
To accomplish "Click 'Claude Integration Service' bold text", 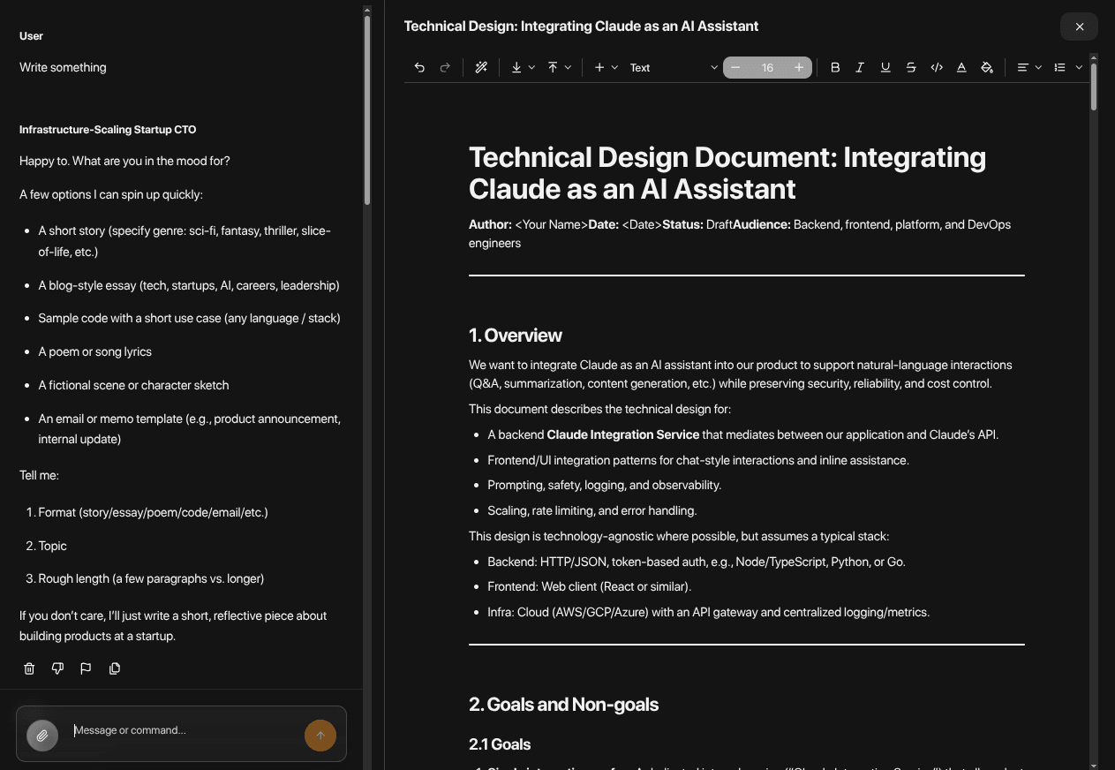I will point(623,434).
